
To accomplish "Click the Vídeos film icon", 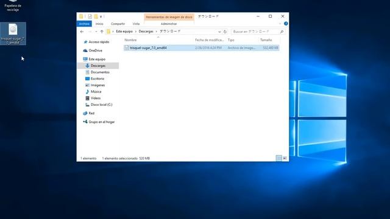I will click(x=87, y=98).
